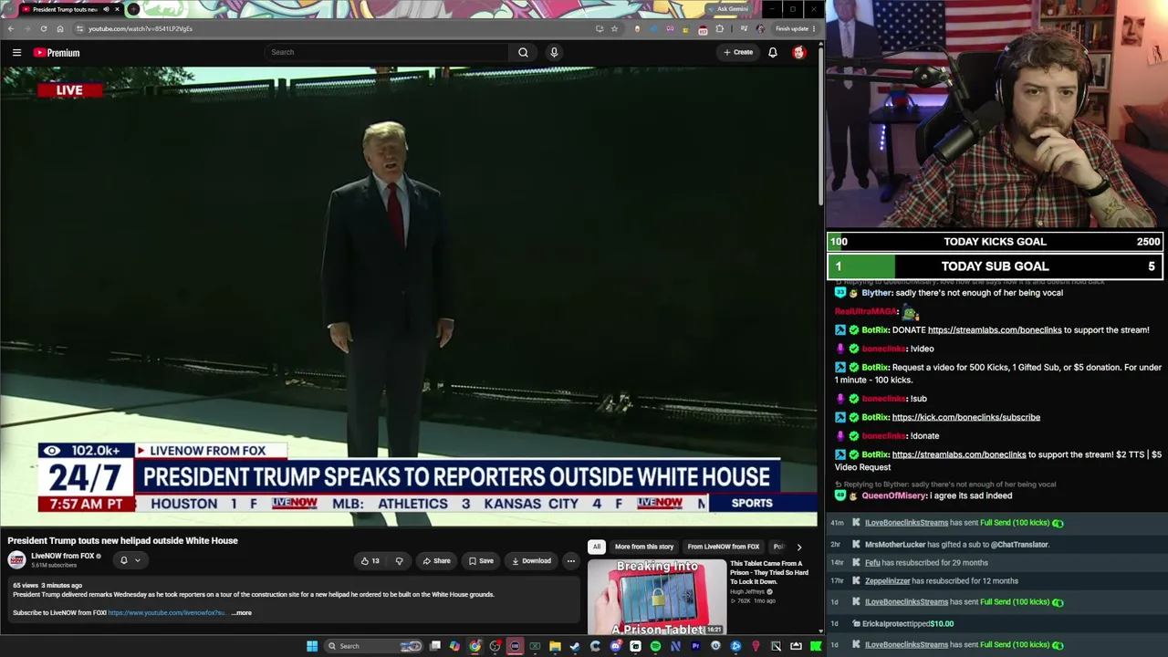Viewport: 1168px width, 657px height.
Task: Click the Create button on YouTube
Action: [738, 52]
